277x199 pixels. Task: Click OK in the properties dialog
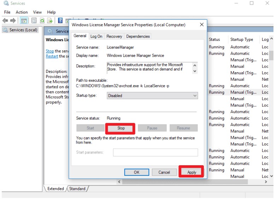[136, 172]
